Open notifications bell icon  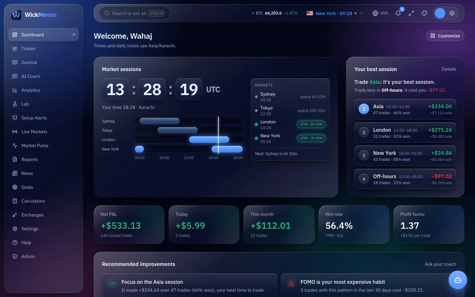click(398, 13)
